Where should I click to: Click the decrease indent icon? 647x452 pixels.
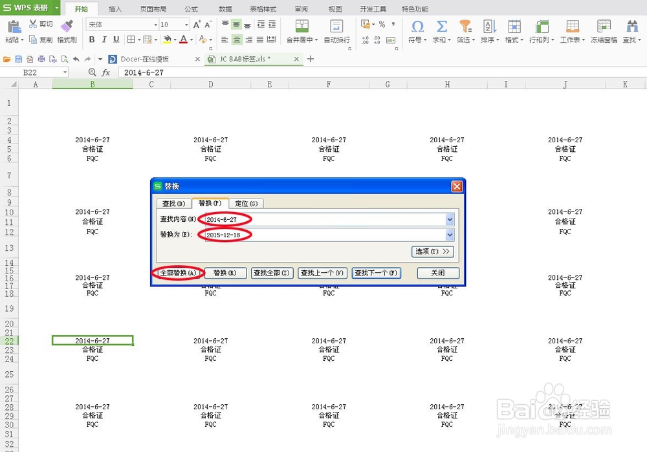tap(261, 25)
